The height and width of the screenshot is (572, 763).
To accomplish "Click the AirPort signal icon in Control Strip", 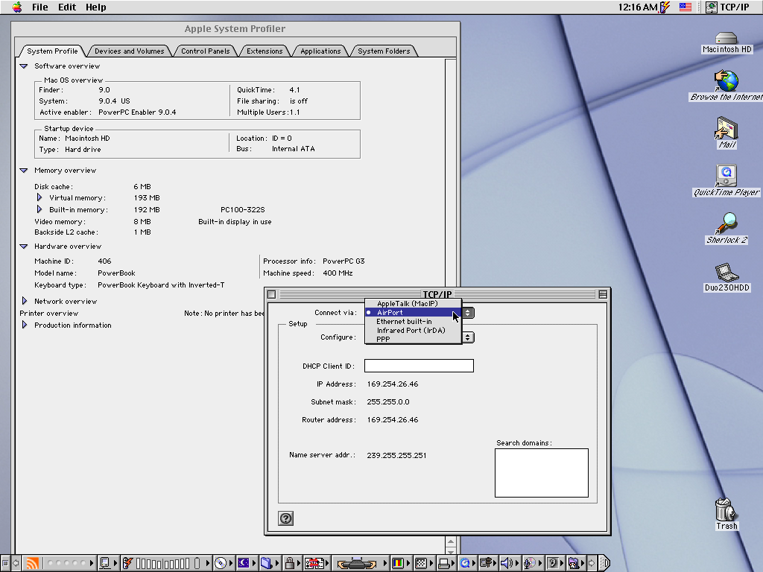I will coord(33,563).
